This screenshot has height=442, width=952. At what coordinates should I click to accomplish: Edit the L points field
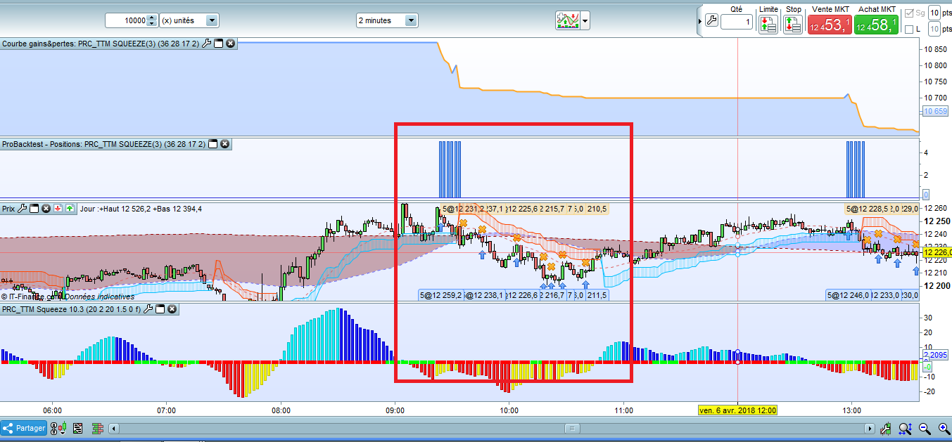tap(934, 29)
